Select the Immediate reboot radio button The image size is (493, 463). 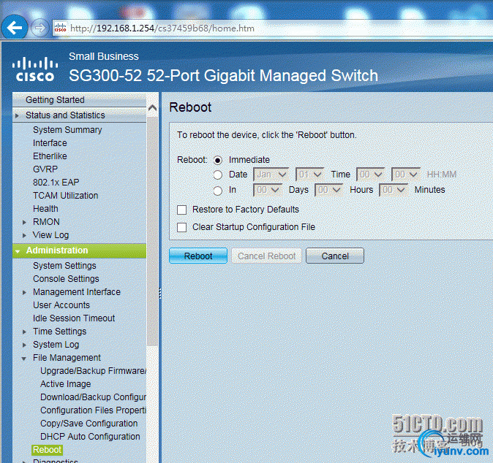pyautogui.click(x=217, y=161)
